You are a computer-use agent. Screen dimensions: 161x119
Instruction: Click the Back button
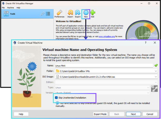coord(117,114)
